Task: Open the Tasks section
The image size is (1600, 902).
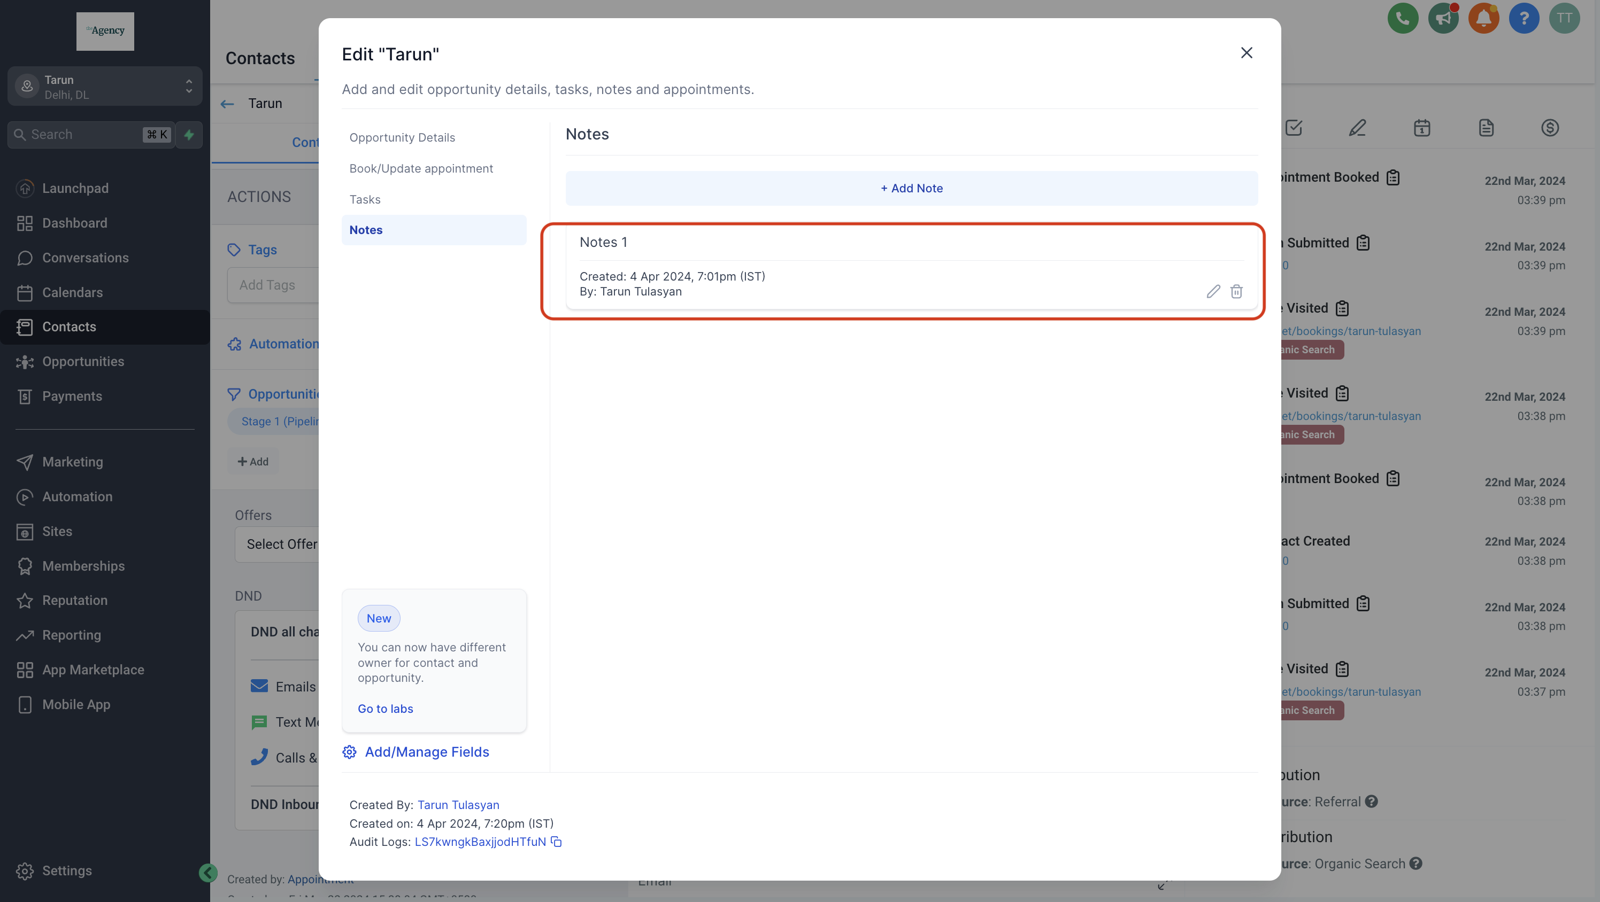Action: tap(365, 199)
